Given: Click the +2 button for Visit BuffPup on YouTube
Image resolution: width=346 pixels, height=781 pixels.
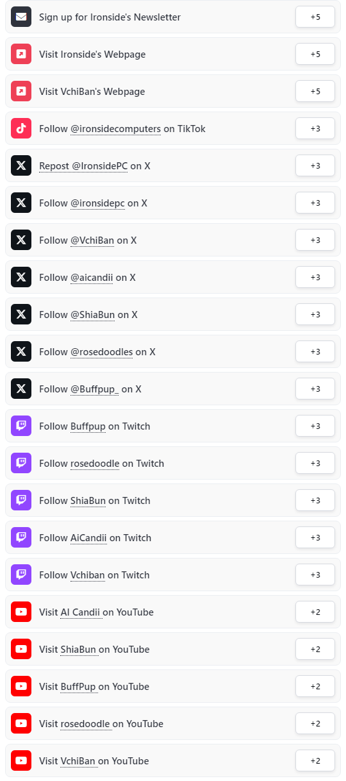Looking at the screenshot, I should (x=315, y=687).
